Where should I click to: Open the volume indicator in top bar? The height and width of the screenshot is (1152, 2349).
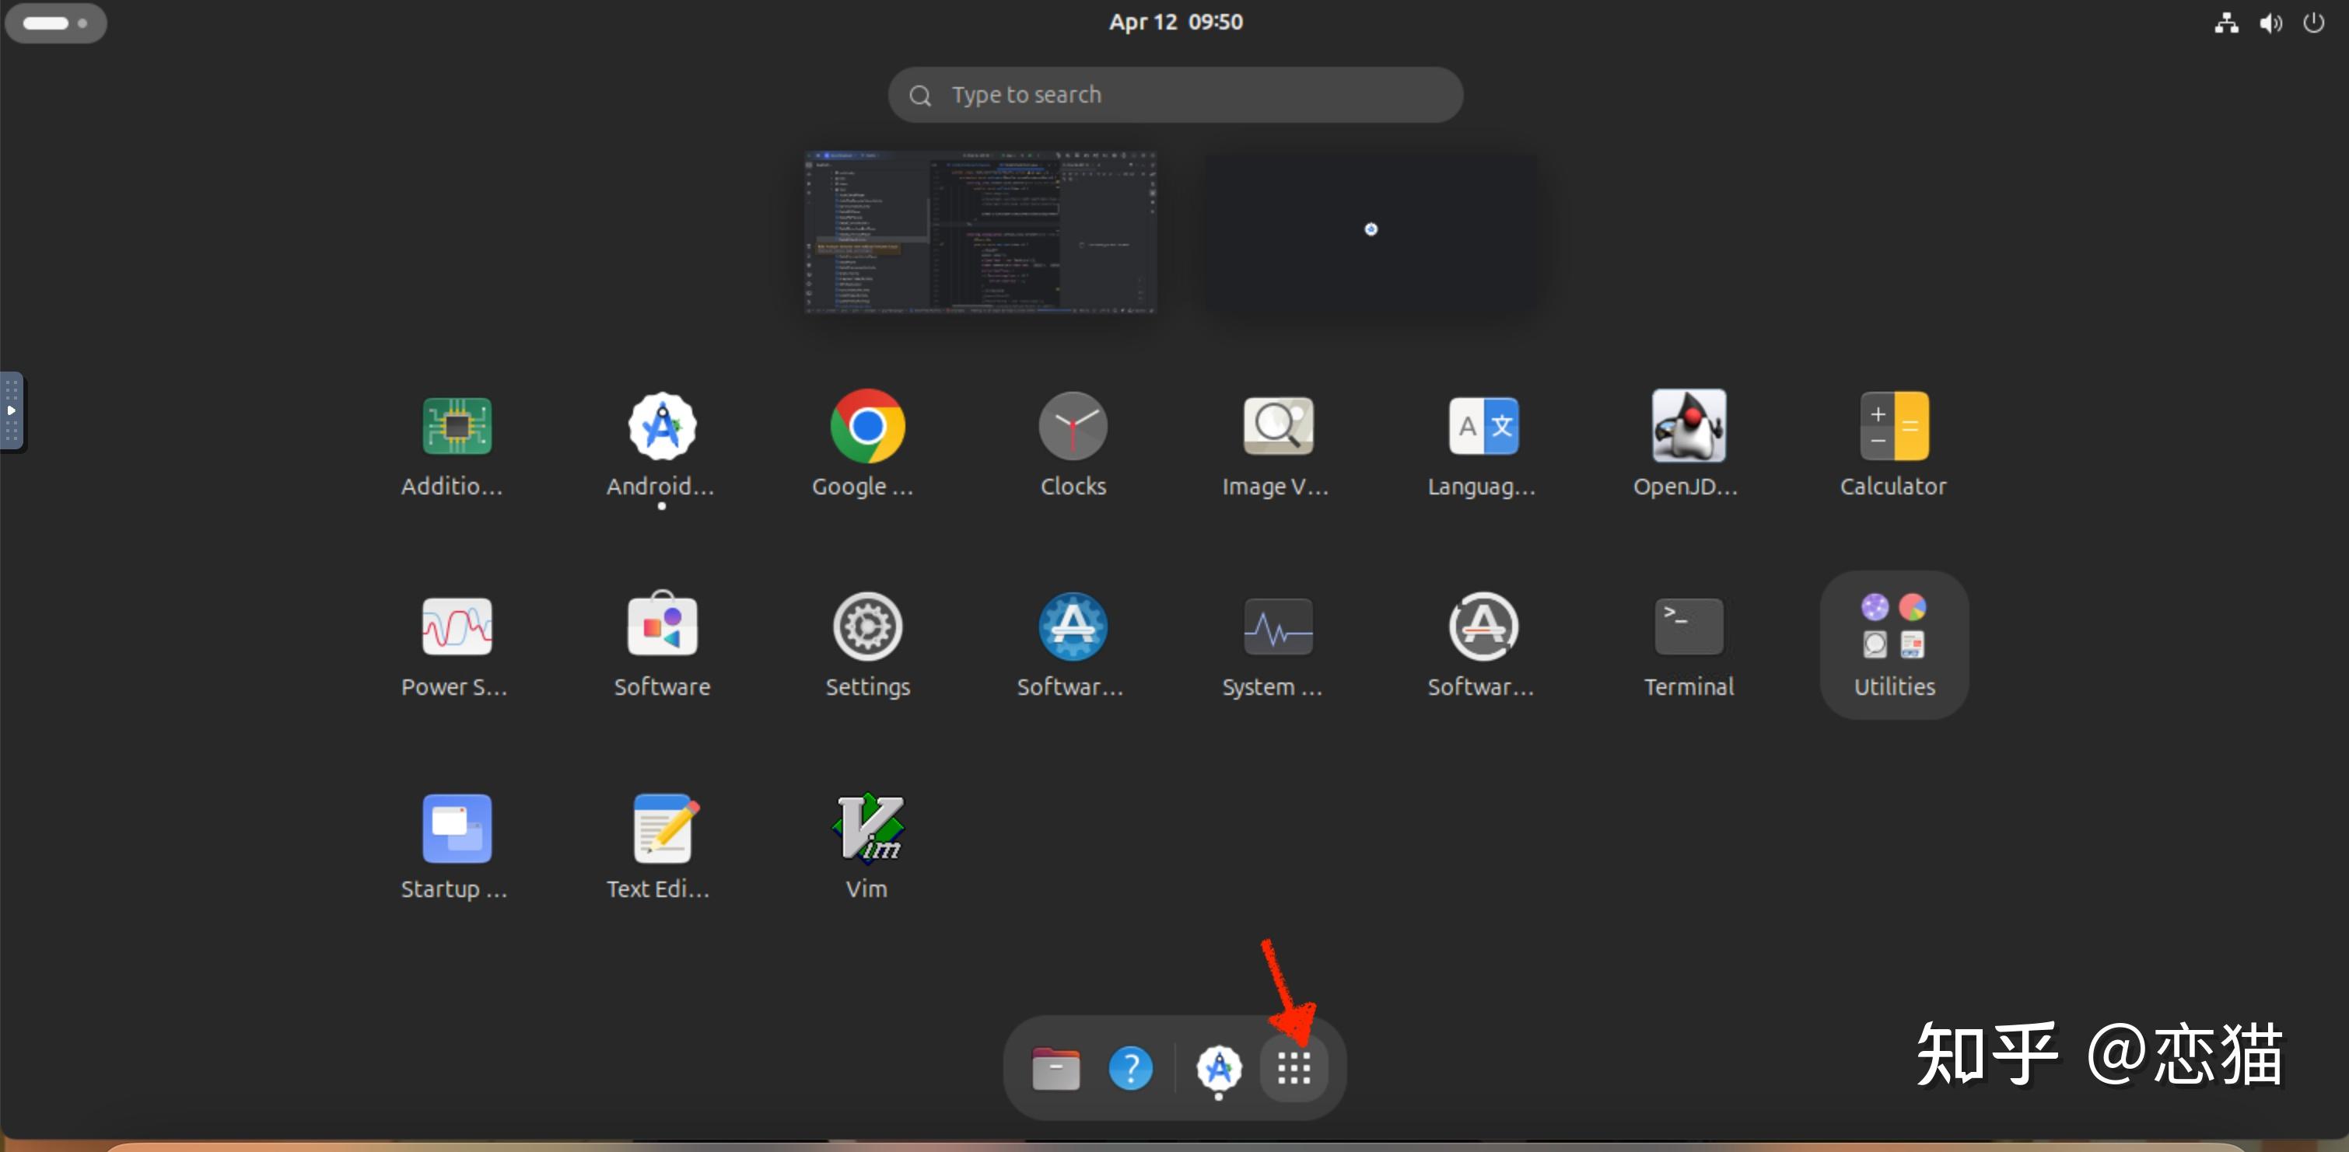tap(2270, 23)
